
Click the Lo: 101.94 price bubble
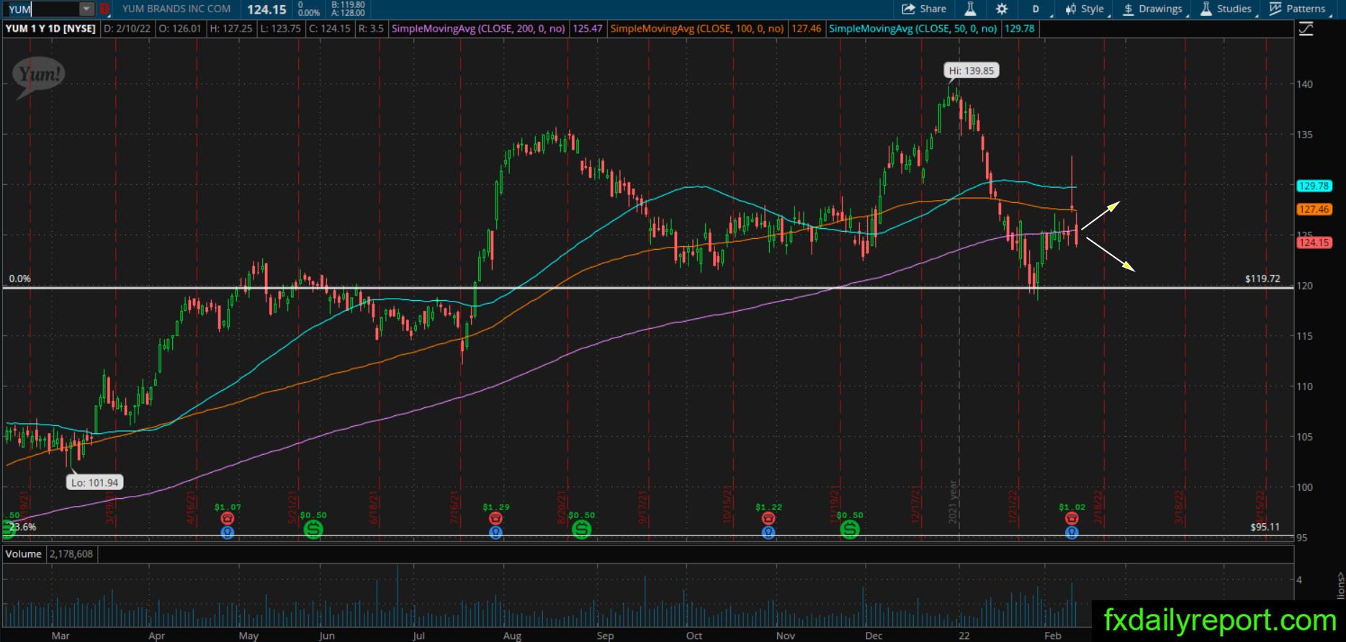[94, 483]
